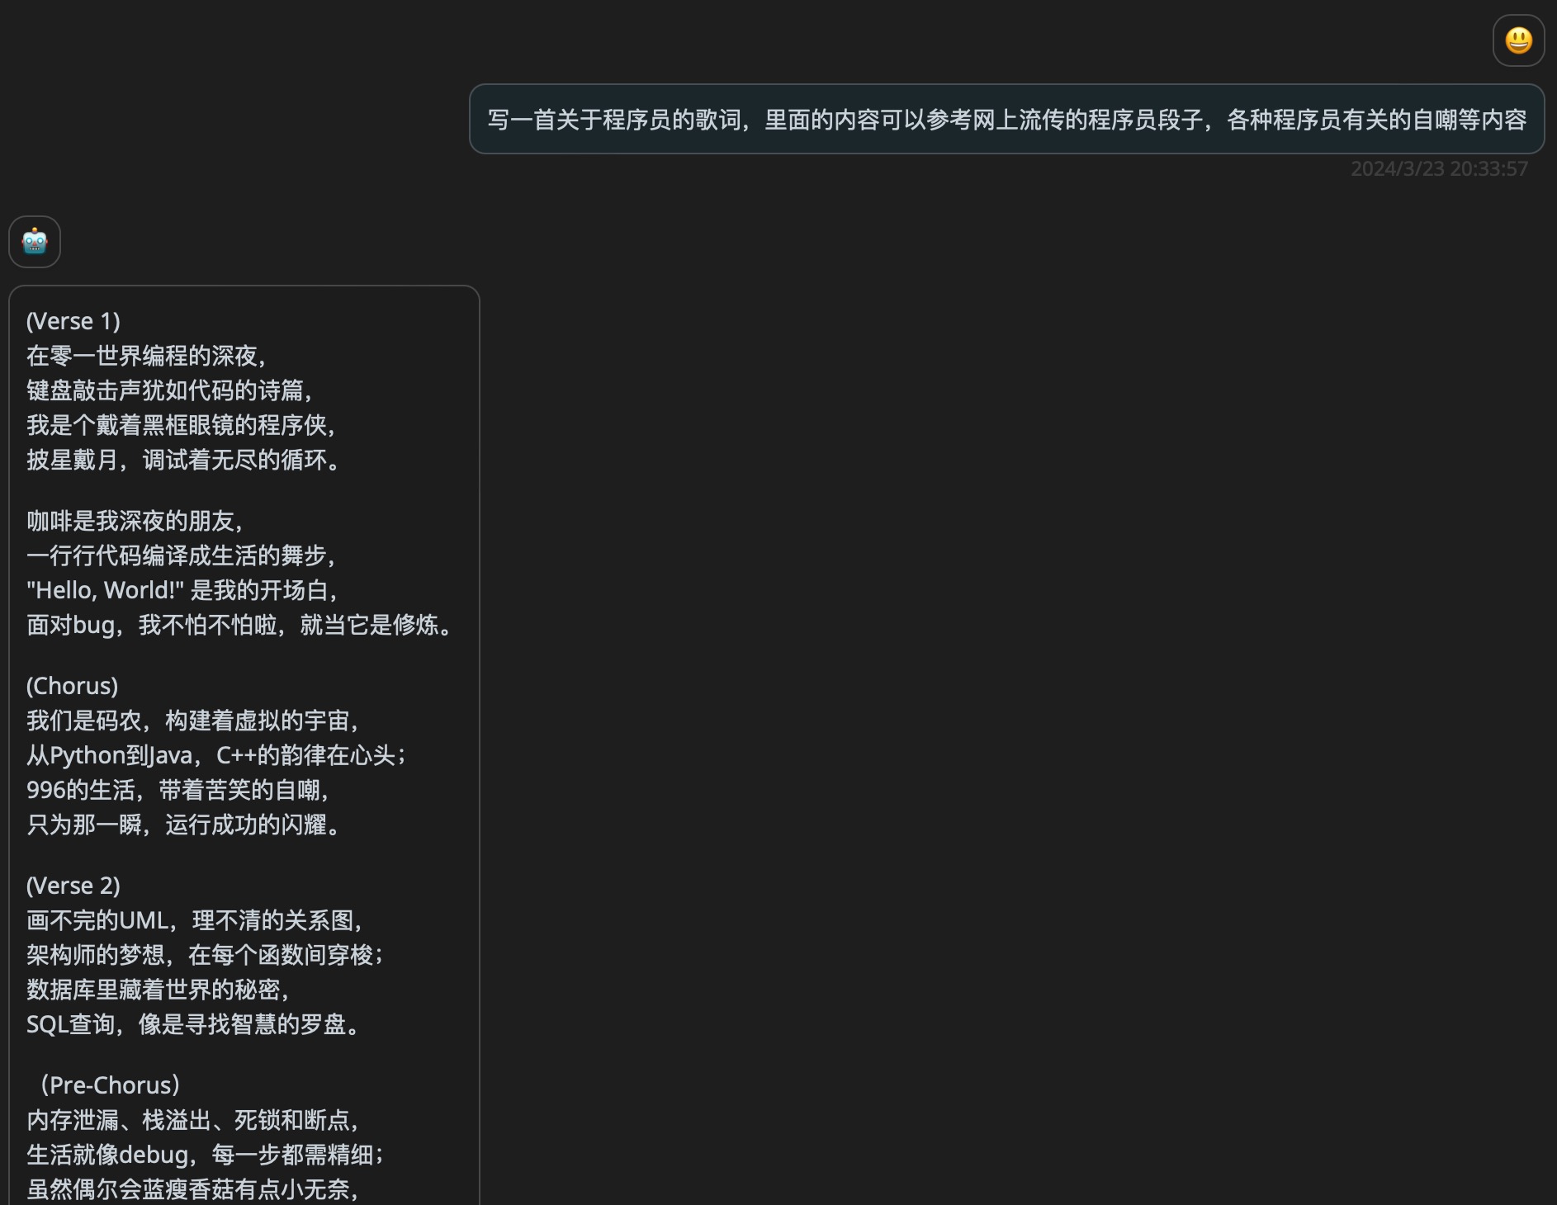Click the 2024/3/23 20:33:57 timestamp
Viewport: 1557px width, 1205px height.
(1438, 169)
